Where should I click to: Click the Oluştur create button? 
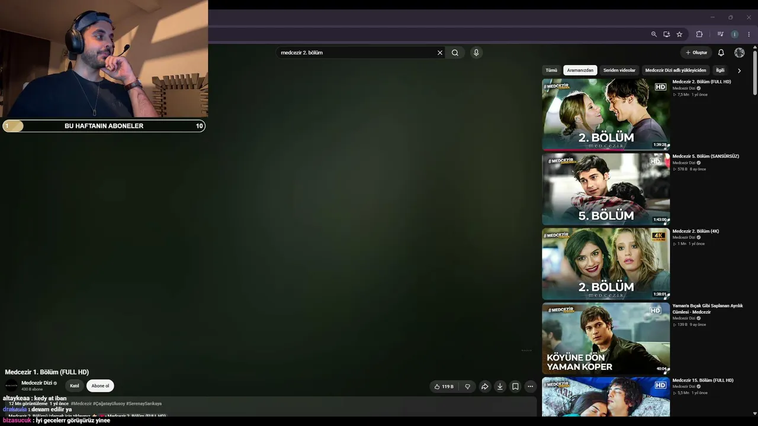tap(696, 53)
